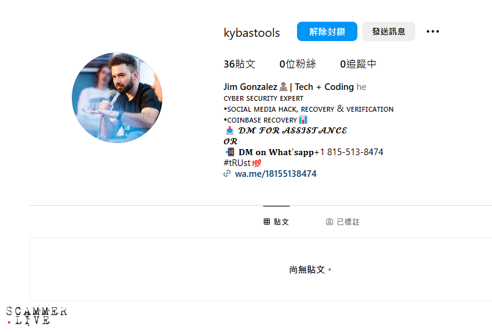This screenshot has width=492, height=332.
Task: Switch to the 貼文 posts tab
Action: pos(276,222)
